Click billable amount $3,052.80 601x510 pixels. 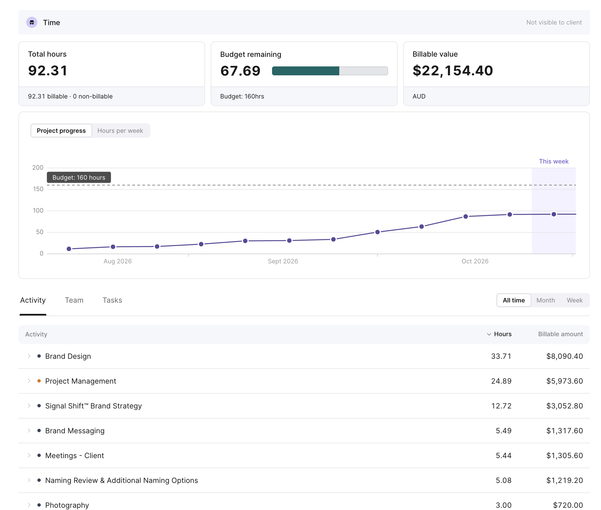tap(564, 406)
